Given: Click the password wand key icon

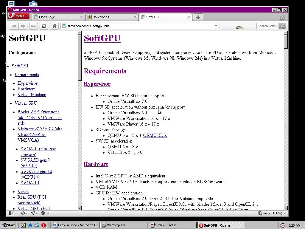Looking at the screenshot, I should 33,26.
